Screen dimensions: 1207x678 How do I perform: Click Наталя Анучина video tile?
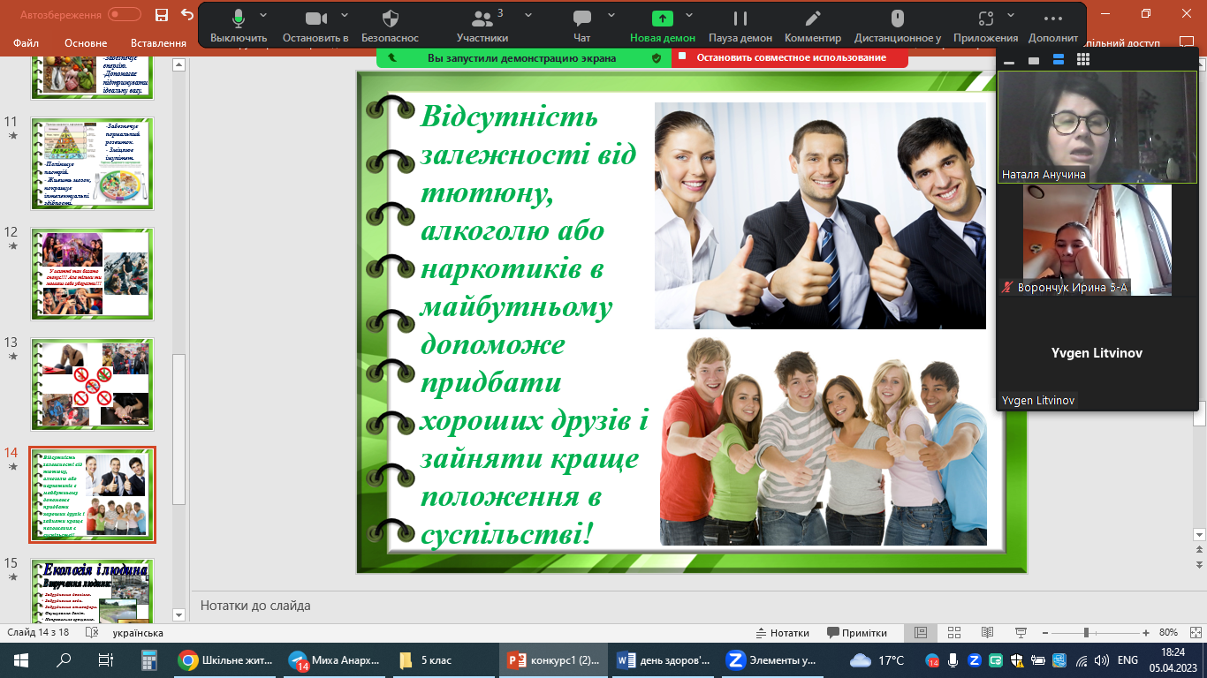coord(1097,127)
